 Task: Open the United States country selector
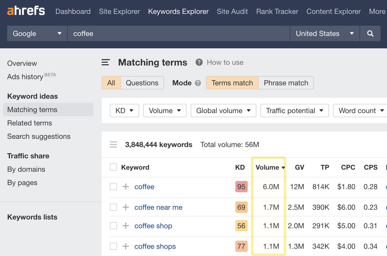coord(324,33)
